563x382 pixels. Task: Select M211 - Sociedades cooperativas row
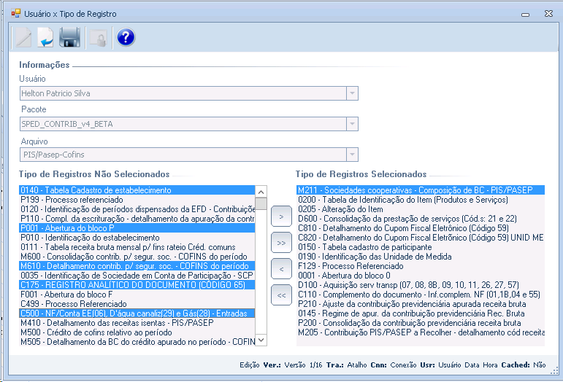tap(421, 190)
